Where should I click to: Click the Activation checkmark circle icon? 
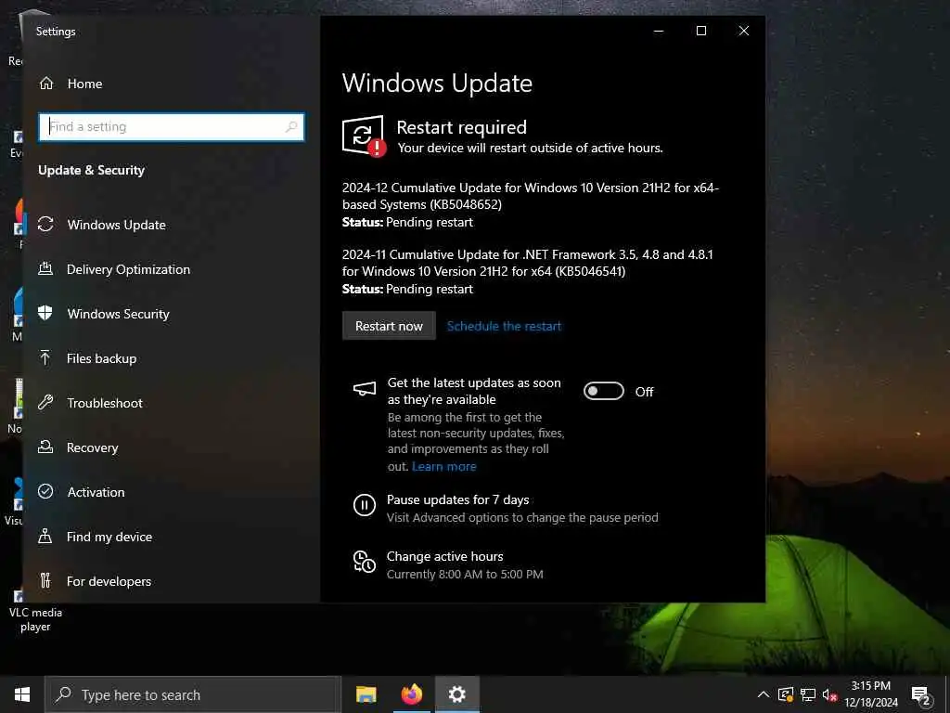(45, 491)
